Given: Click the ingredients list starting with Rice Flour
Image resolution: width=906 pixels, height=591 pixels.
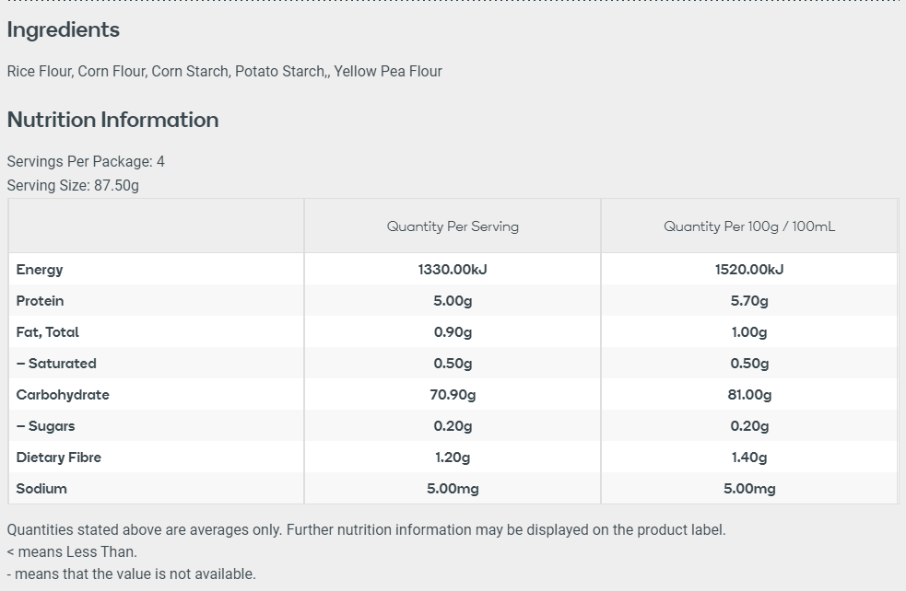Looking at the screenshot, I should point(224,71).
